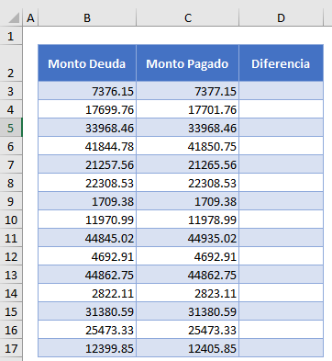
Task: Click empty Diferencia cell in row 13
Action: click(x=281, y=275)
